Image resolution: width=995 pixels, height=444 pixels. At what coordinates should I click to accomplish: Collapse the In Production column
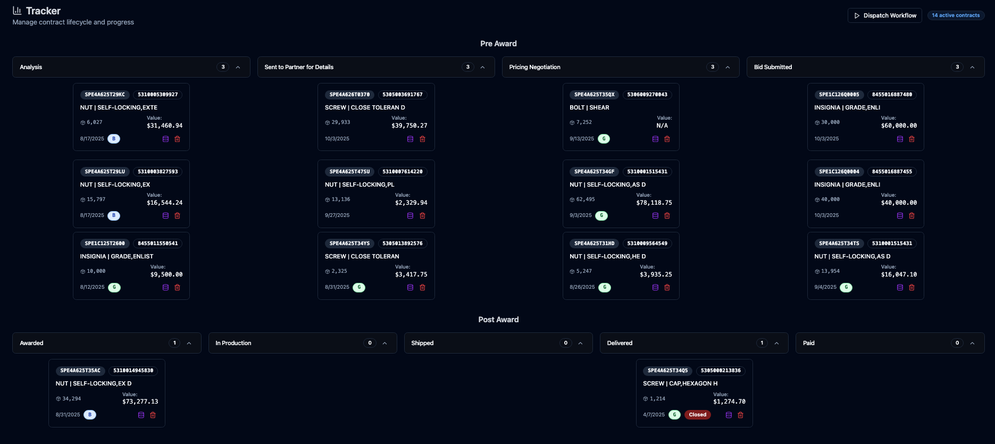[x=384, y=343]
